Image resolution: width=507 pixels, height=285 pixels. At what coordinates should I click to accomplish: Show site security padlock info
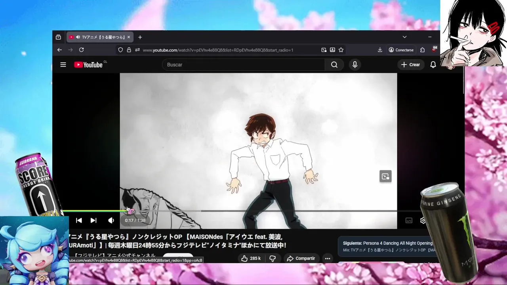coord(129,50)
